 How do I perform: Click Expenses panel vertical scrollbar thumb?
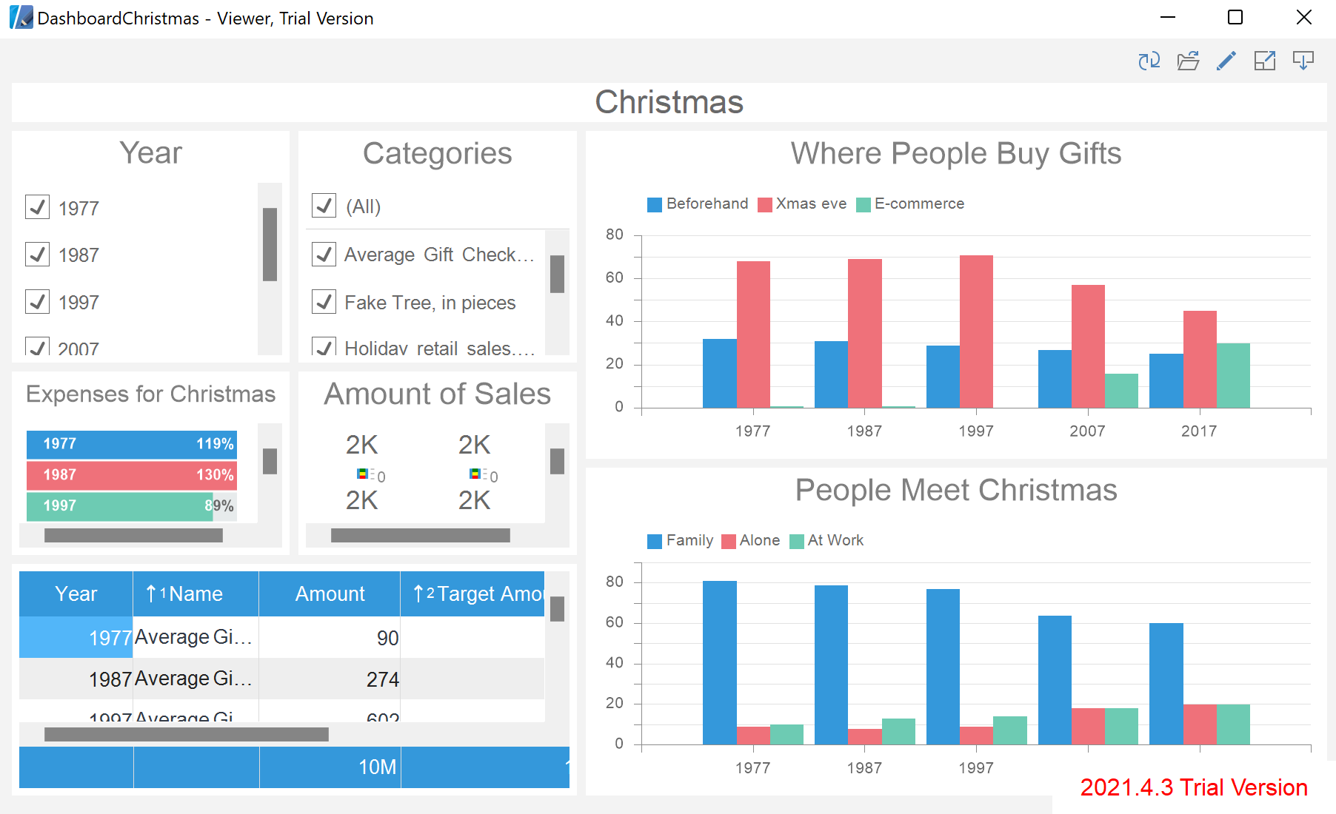(270, 461)
